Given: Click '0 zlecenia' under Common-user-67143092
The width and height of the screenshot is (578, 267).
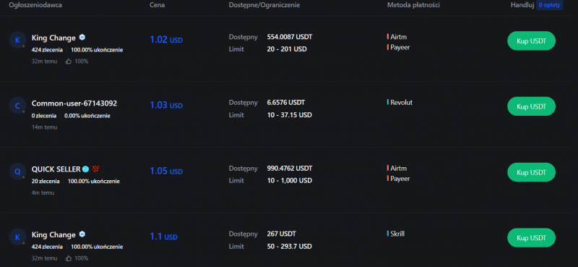Looking at the screenshot, I should pyautogui.click(x=44, y=116).
